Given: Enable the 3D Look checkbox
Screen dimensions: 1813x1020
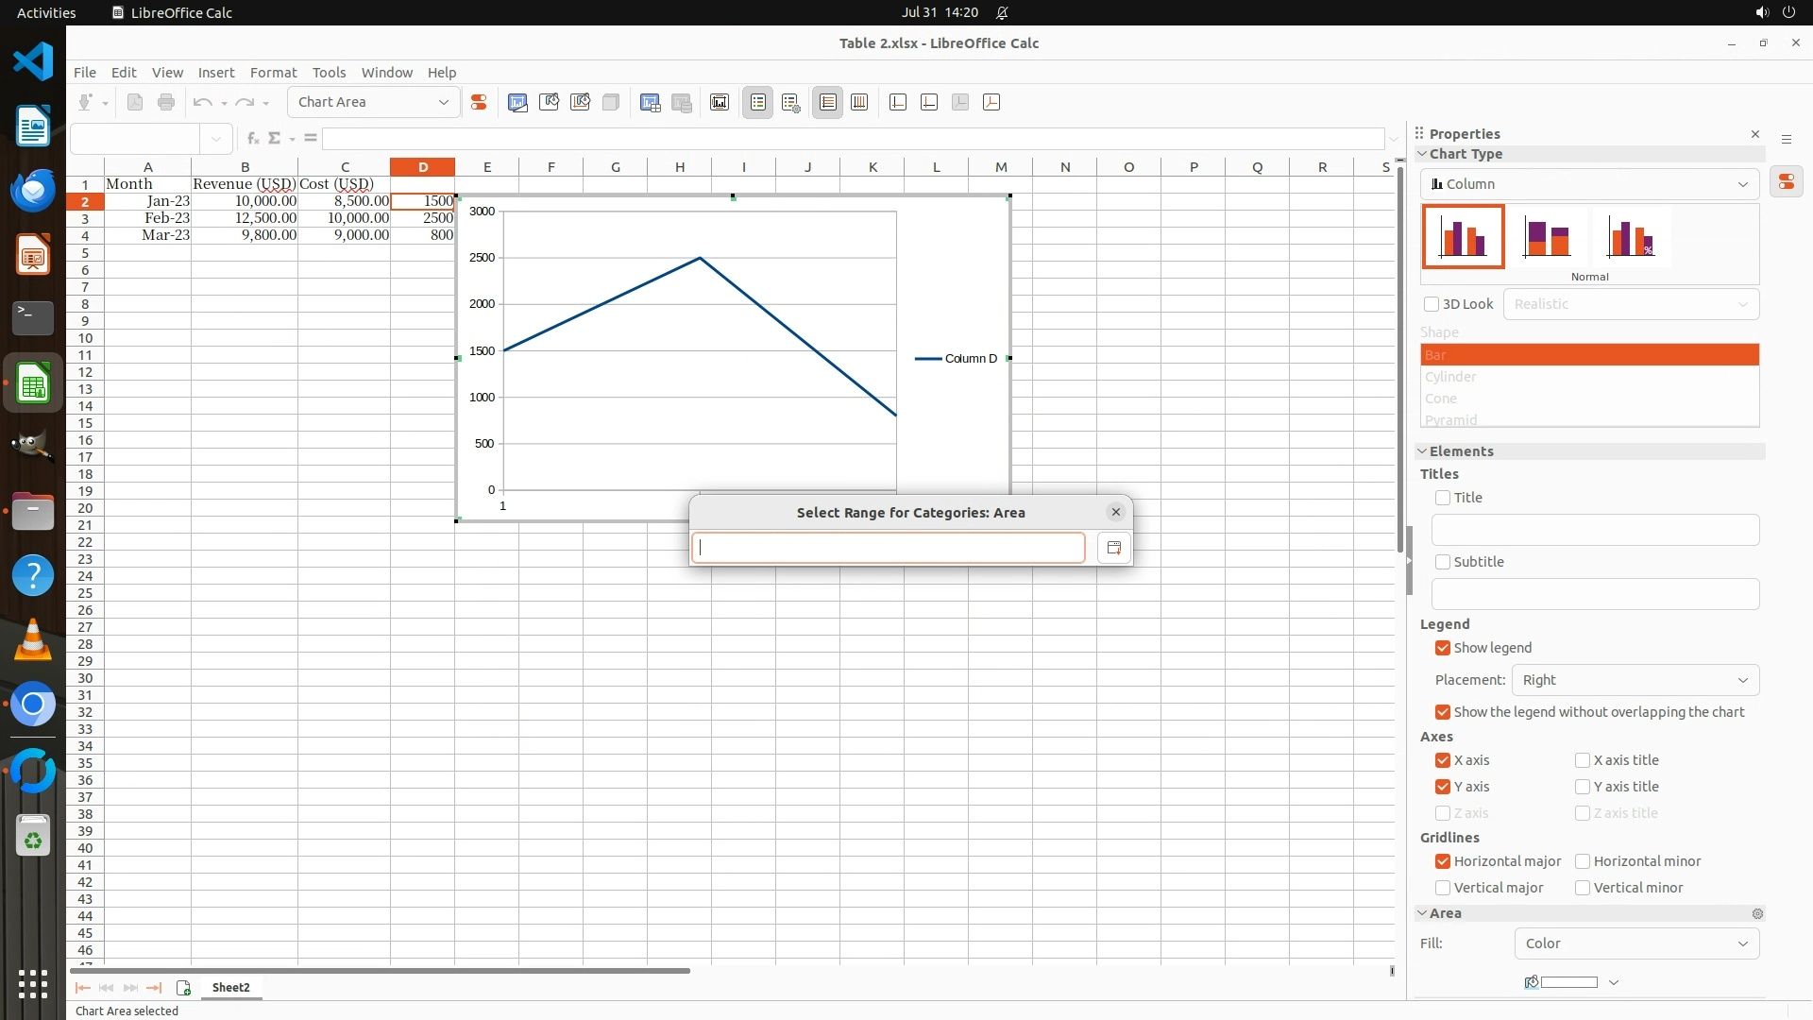Looking at the screenshot, I should pyautogui.click(x=1432, y=304).
